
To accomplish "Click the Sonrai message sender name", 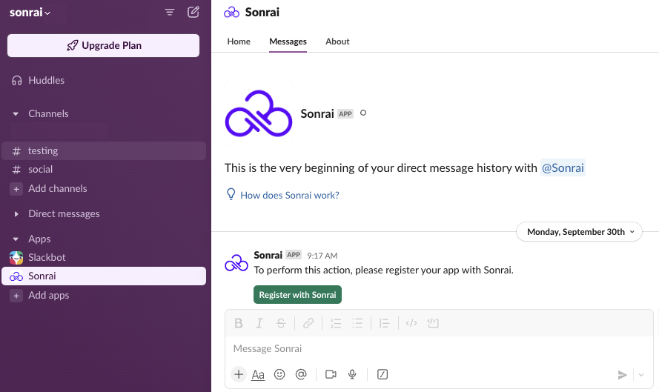I will tap(268, 256).
